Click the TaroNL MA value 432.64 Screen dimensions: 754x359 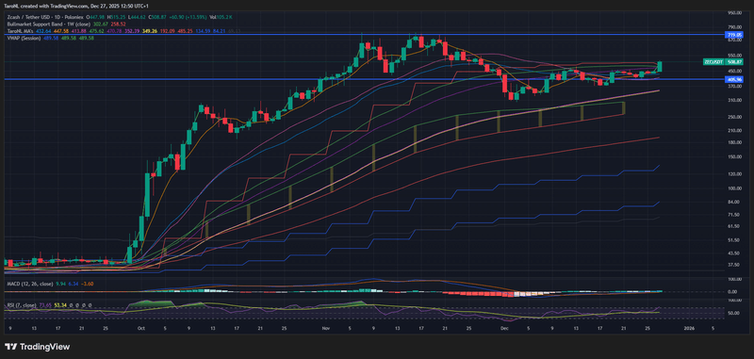pos(43,31)
